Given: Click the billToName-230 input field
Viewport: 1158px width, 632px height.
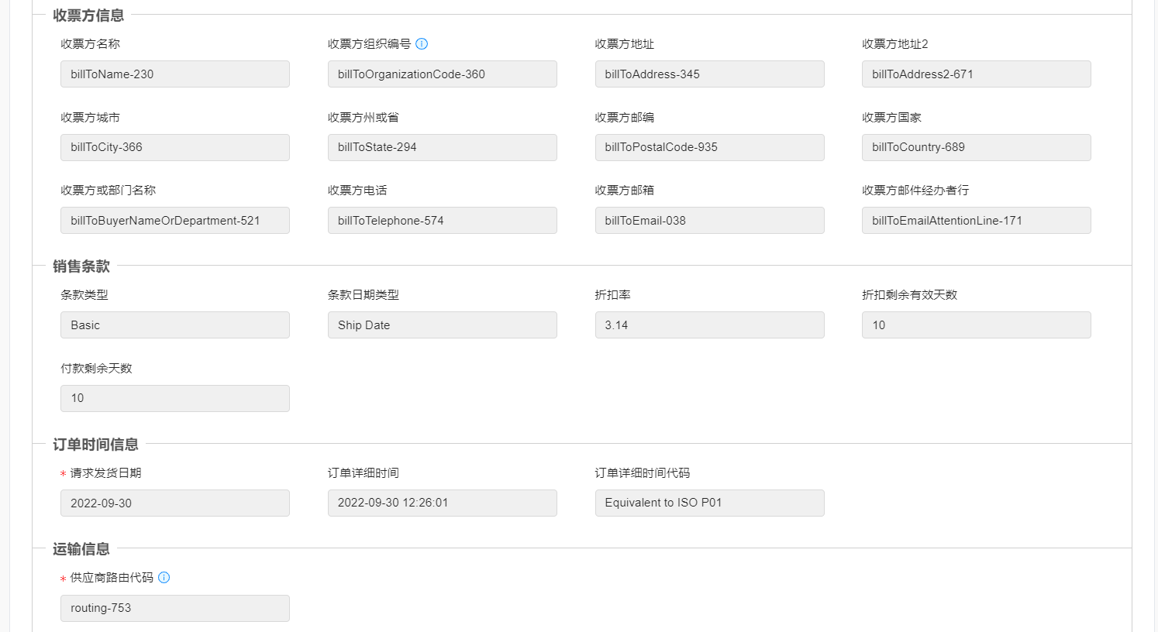Looking at the screenshot, I should (x=175, y=74).
